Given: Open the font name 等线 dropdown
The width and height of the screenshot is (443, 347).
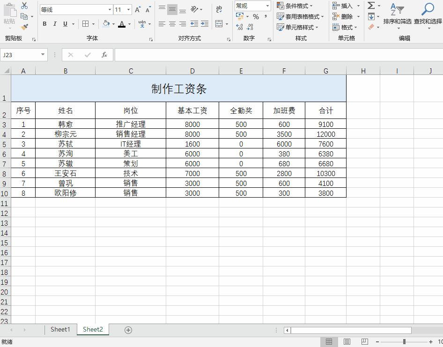Looking at the screenshot, I should [x=75, y=9].
